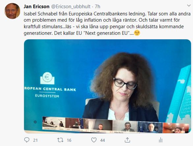Image resolution: width=193 pixels, height=146 pixels.
Task: Open the Jan Ericson name link
Action: [x=37, y=7]
